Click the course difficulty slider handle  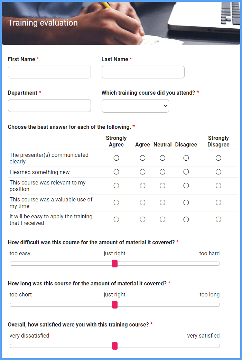pyautogui.click(x=115, y=264)
